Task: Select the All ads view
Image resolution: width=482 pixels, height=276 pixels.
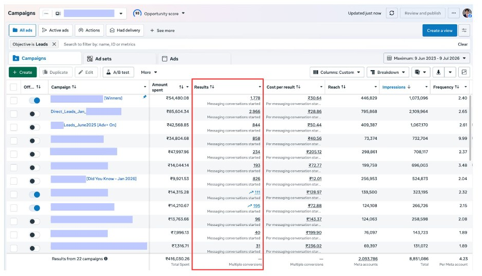Action: (22, 30)
